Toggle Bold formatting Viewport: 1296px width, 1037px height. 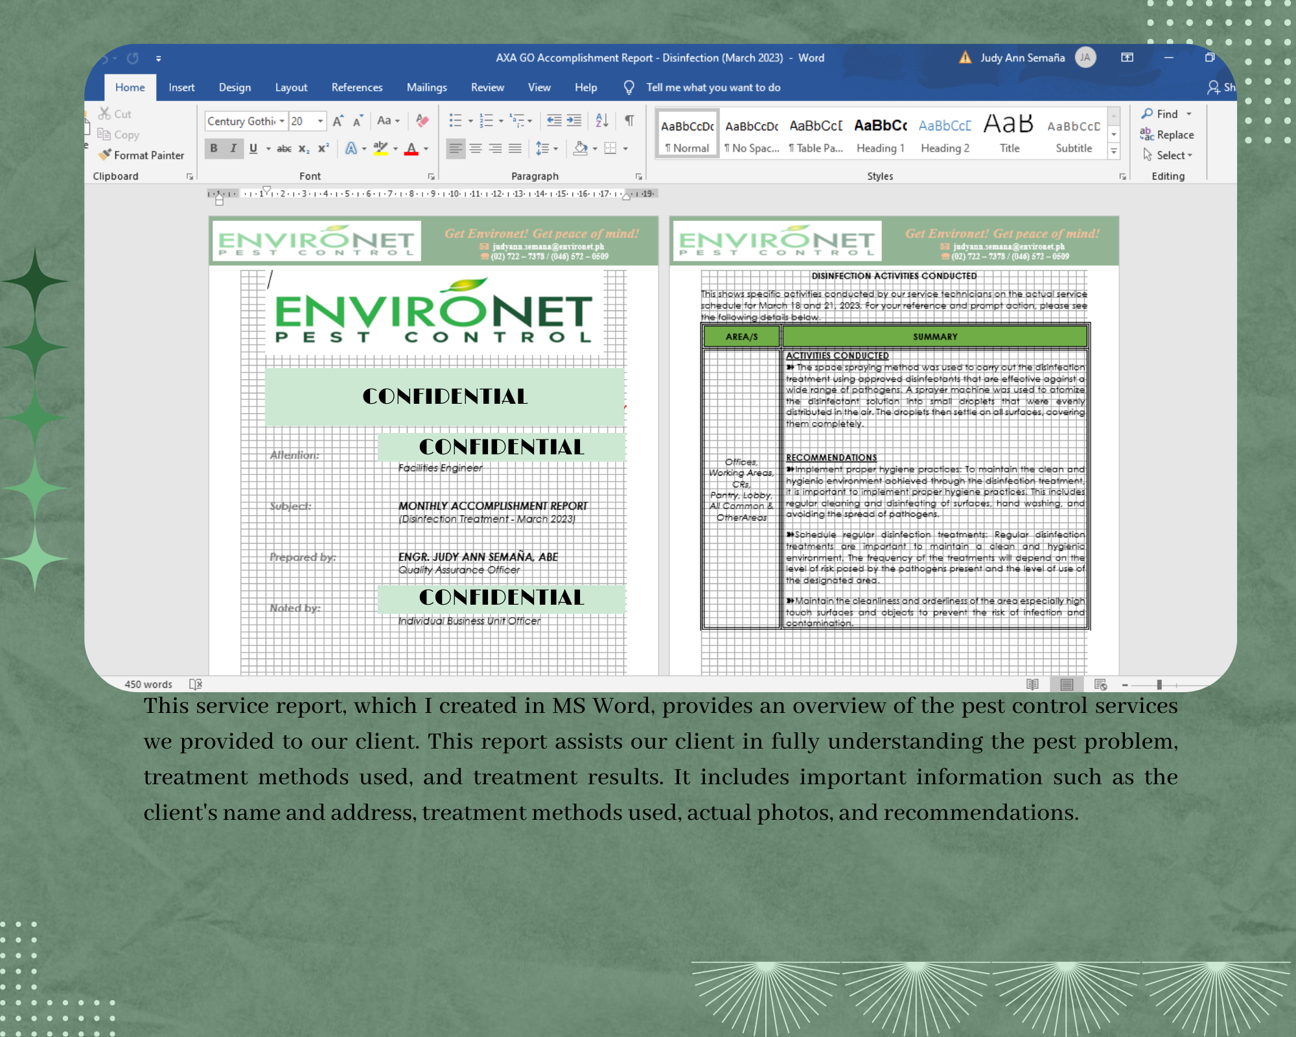click(214, 148)
